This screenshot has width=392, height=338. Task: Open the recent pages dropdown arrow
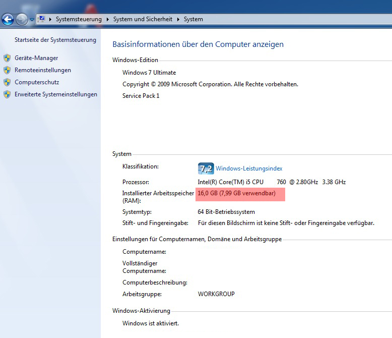[x=32, y=20]
